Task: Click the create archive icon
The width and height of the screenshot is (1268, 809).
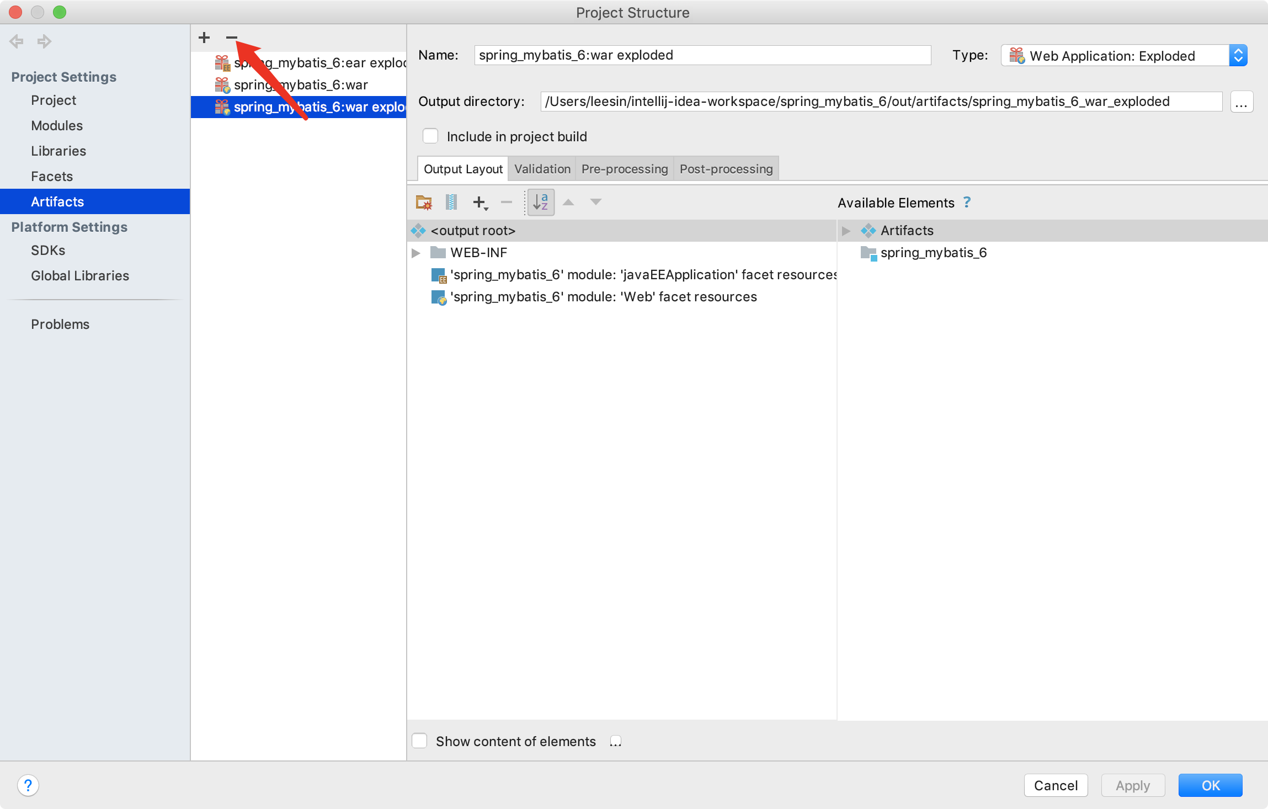Action: coord(451,203)
